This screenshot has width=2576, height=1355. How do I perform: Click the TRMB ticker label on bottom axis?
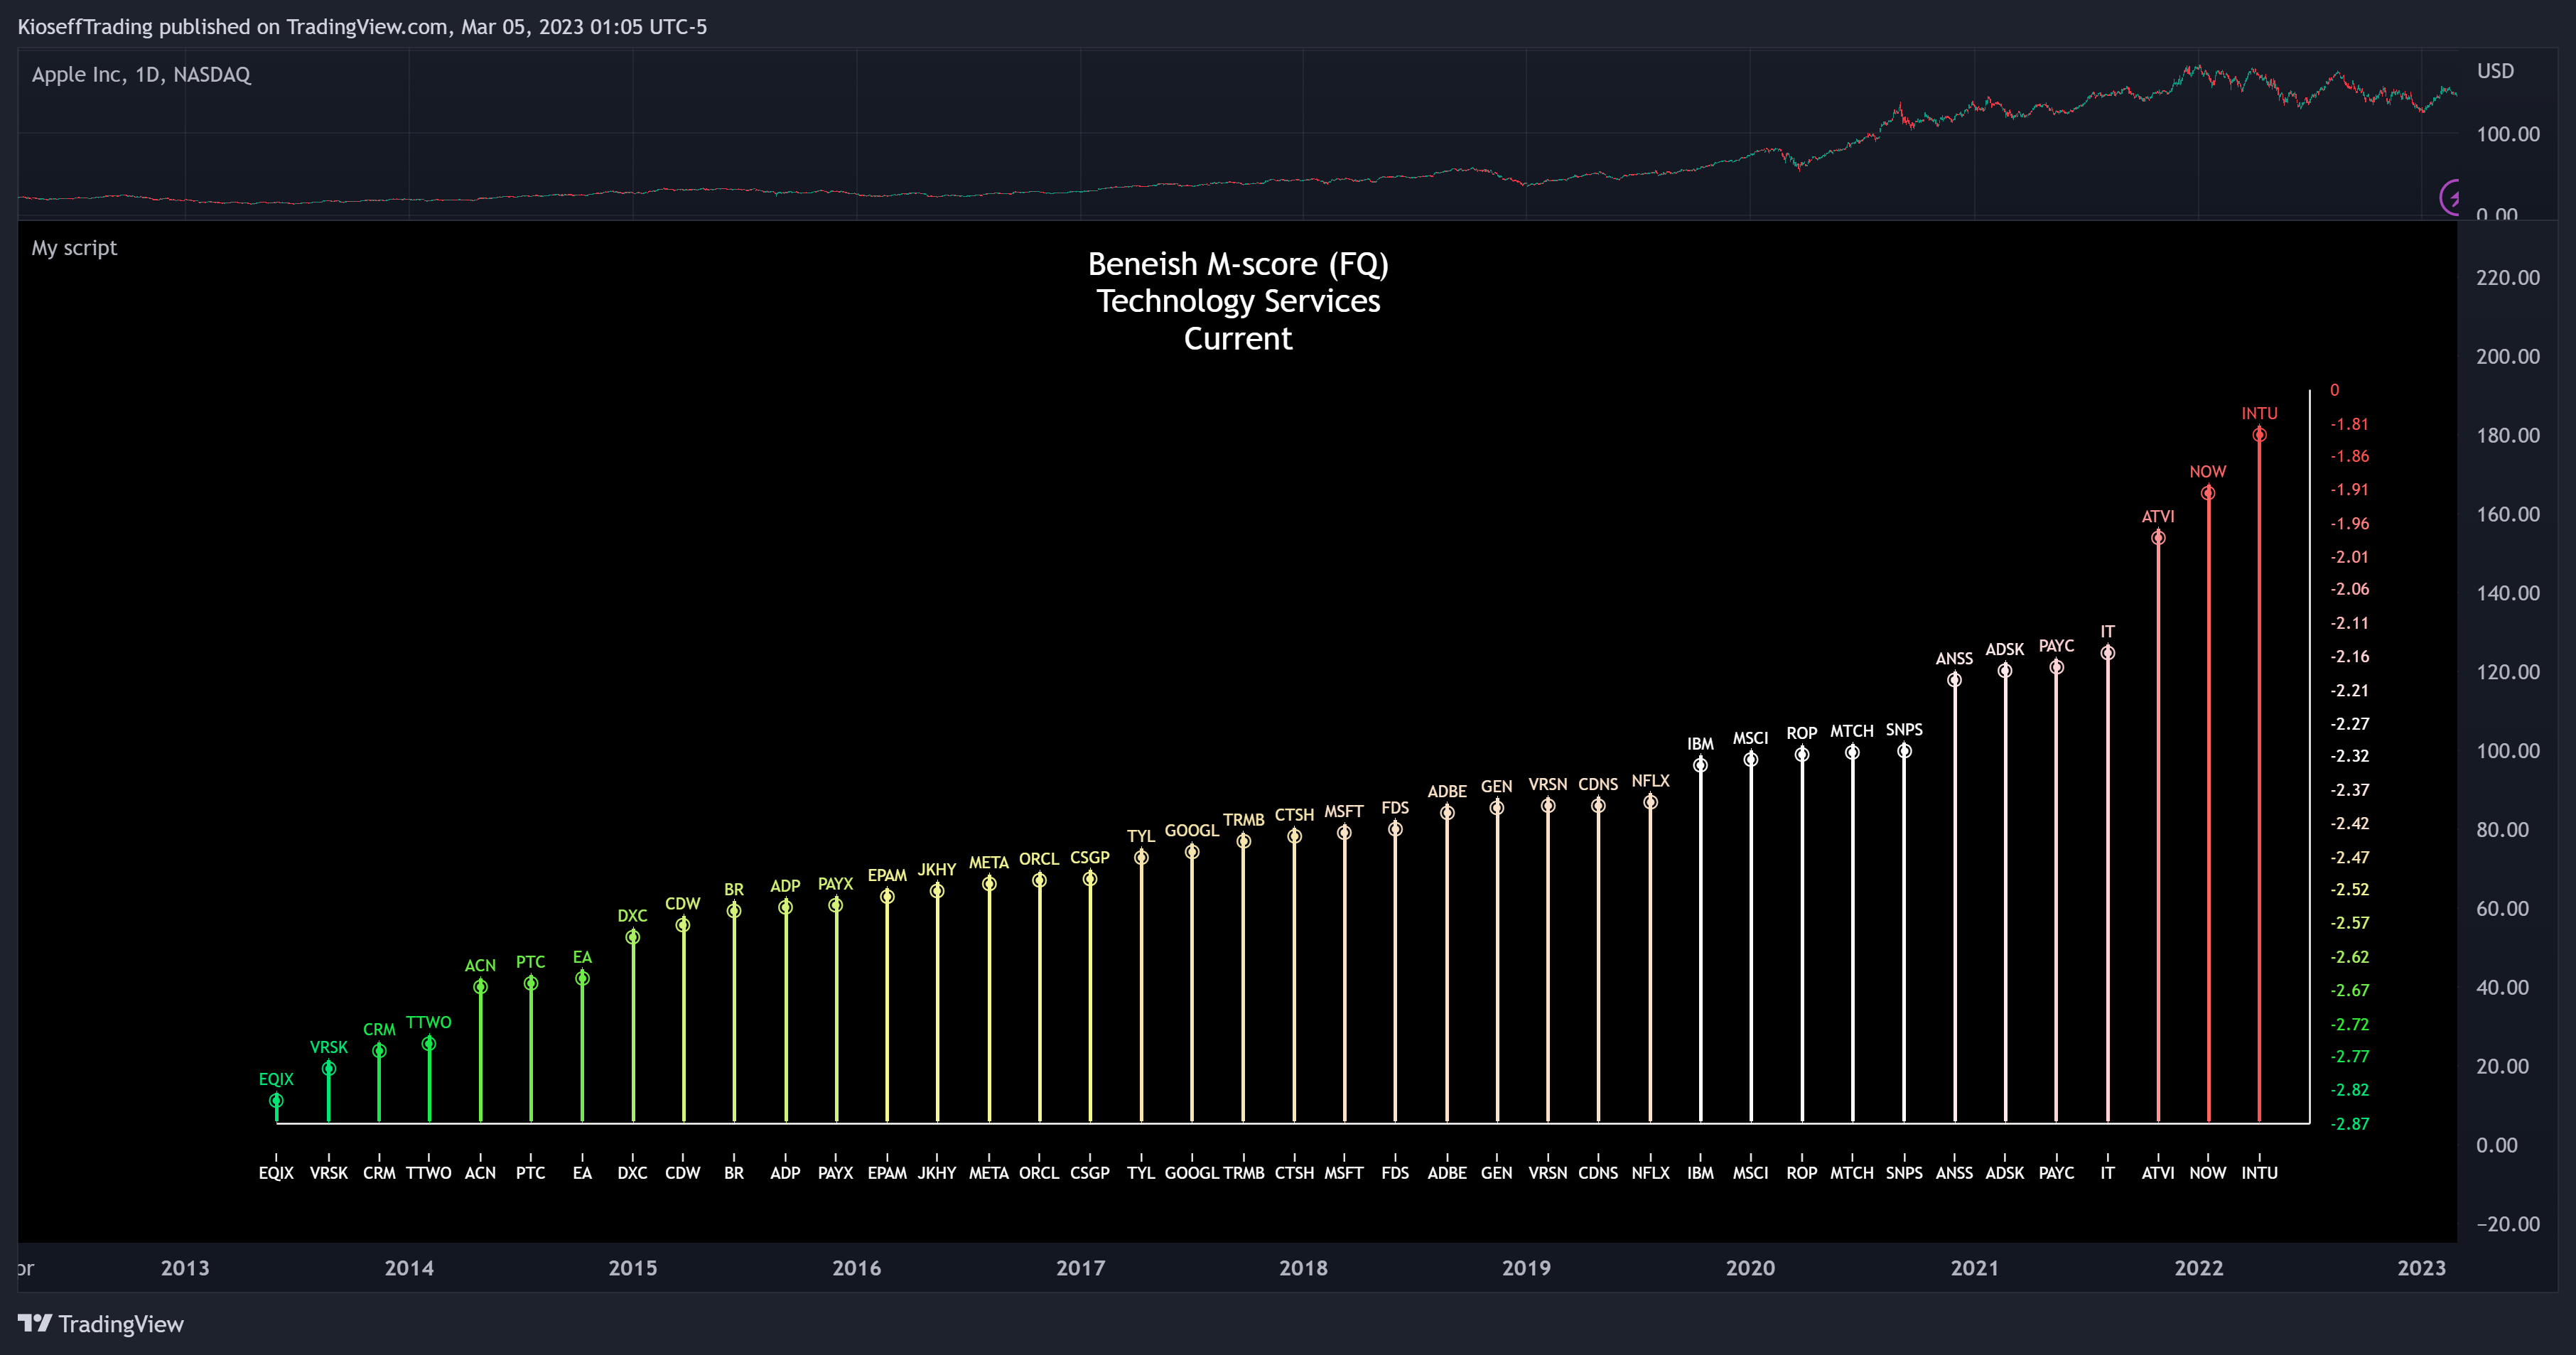1243,1173
